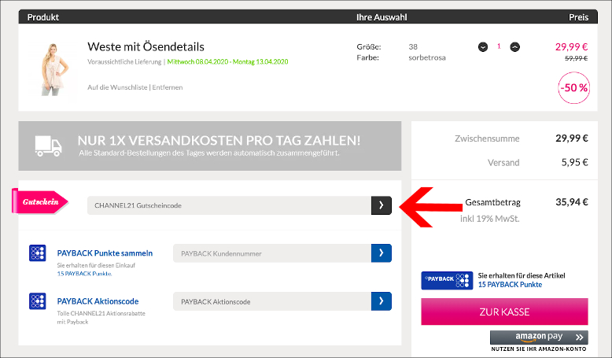Viewport: 612px width, 358px height.
Task: Click the NUR 1X VERSANDKOSTEN PRO TAG ZAHLEN banner
Action: tap(209, 146)
